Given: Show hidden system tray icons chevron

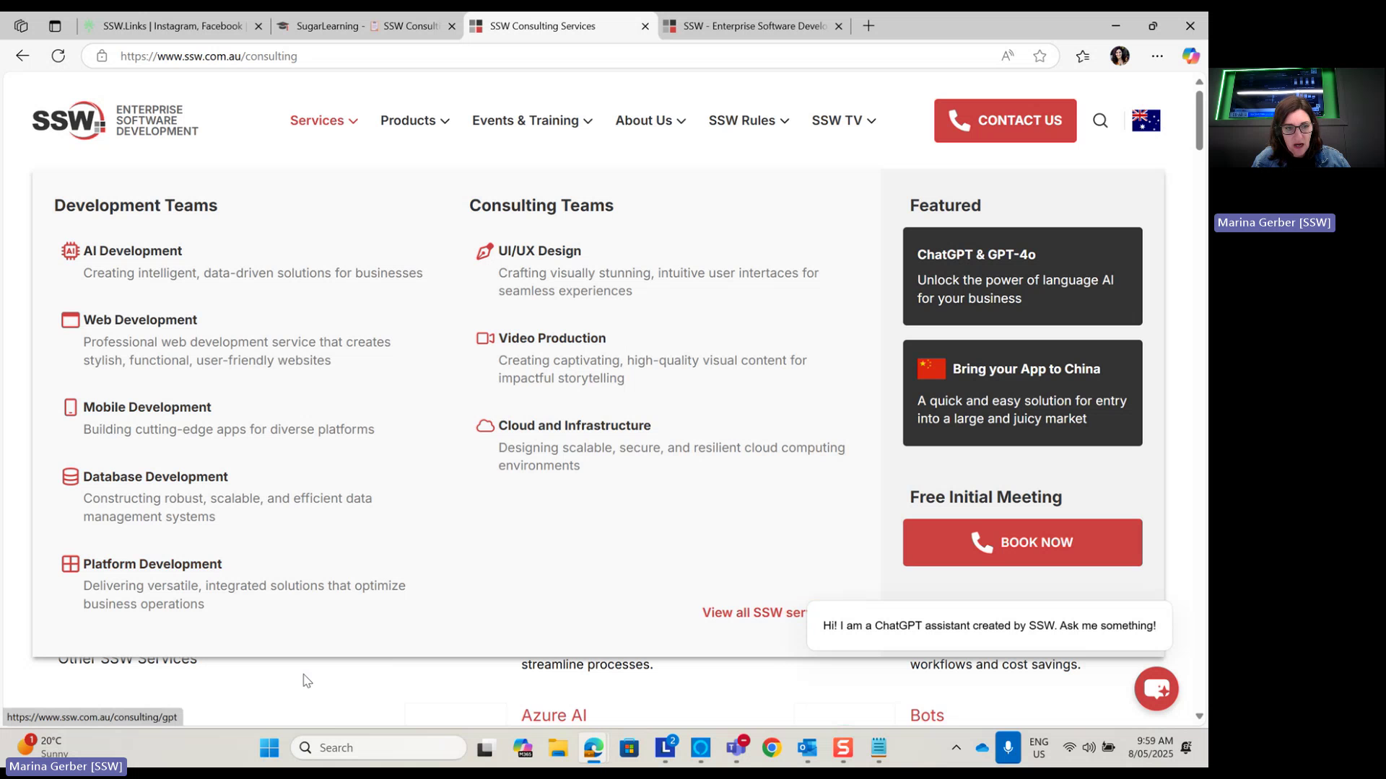Looking at the screenshot, I should (x=956, y=748).
